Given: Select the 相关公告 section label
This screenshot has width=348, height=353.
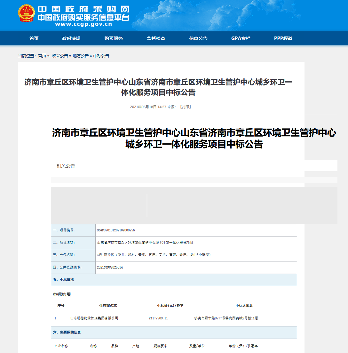Looking at the screenshot, I should click(66, 166).
